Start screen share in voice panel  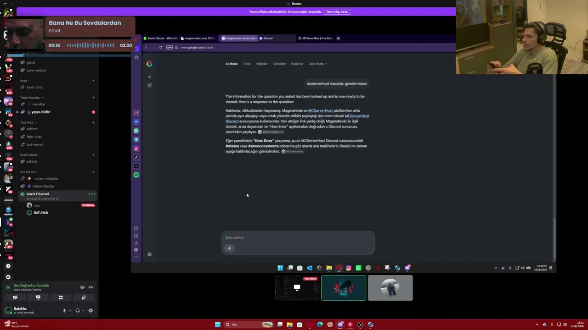pos(38,297)
